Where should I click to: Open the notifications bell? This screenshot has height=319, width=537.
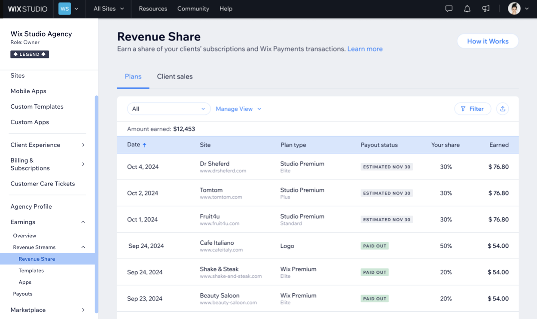(467, 9)
